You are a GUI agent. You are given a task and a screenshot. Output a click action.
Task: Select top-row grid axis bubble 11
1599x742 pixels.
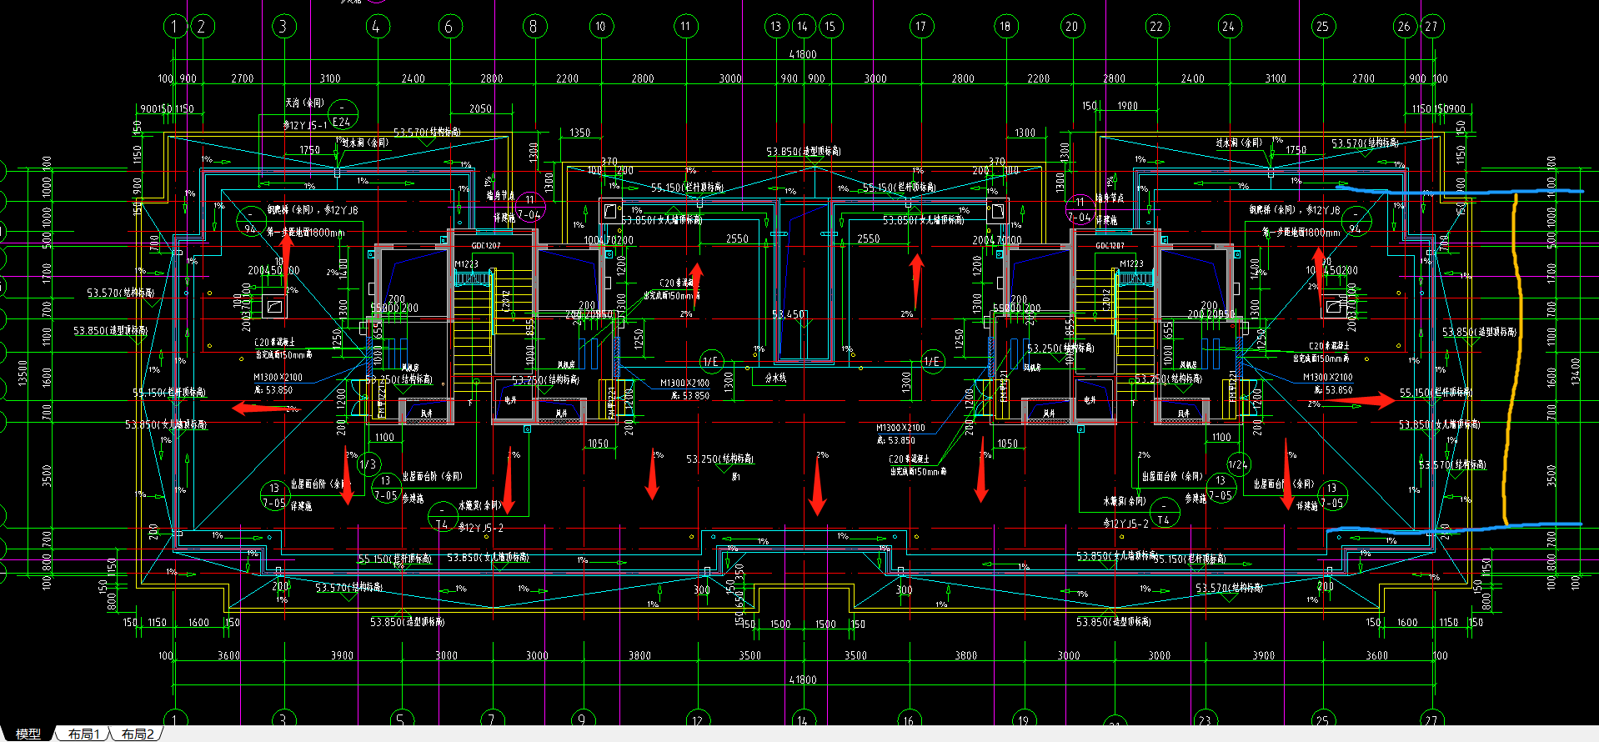point(685,26)
